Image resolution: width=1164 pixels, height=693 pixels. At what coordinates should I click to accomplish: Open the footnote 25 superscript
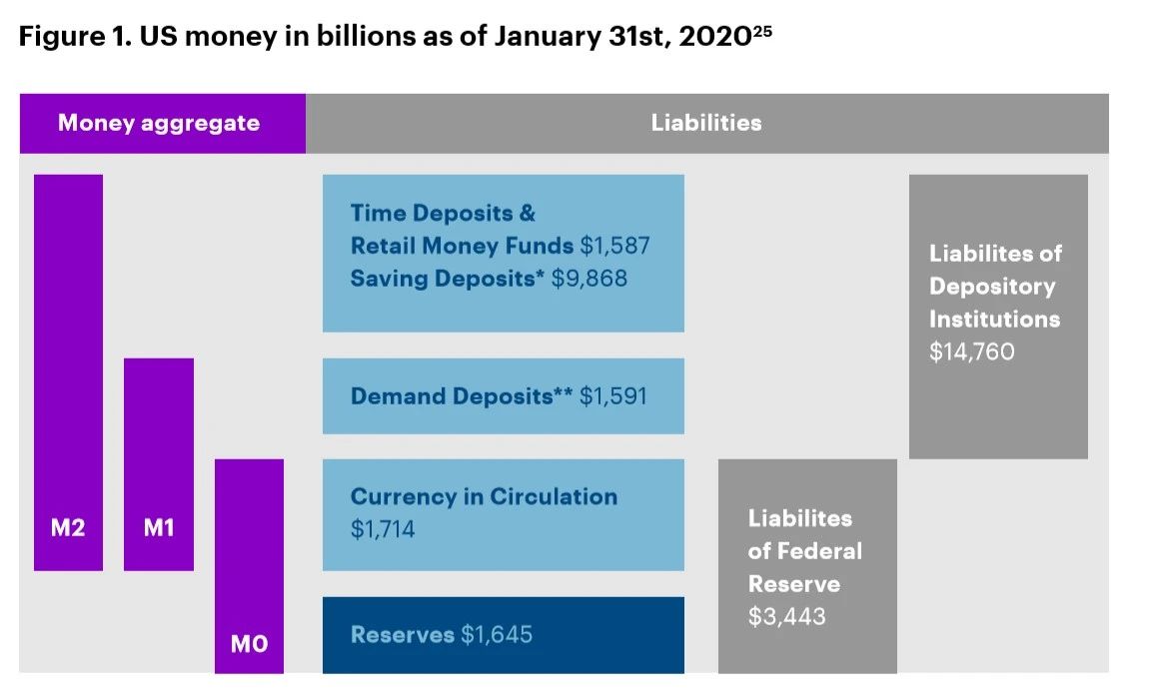pyautogui.click(x=763, y=31)
